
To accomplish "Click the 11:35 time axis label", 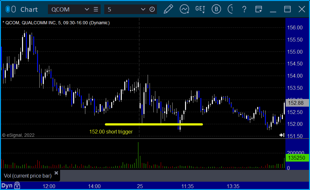I will point(188,186).
